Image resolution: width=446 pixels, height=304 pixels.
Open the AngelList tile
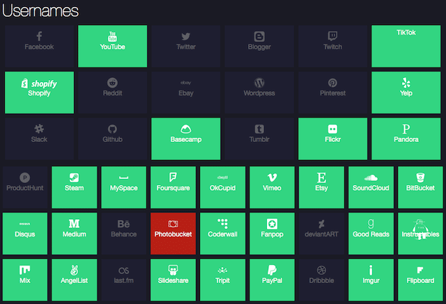(75, 280)
